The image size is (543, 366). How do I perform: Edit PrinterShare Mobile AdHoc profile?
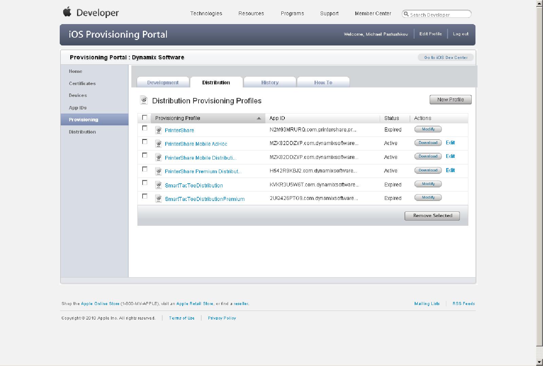pos(450,143)
